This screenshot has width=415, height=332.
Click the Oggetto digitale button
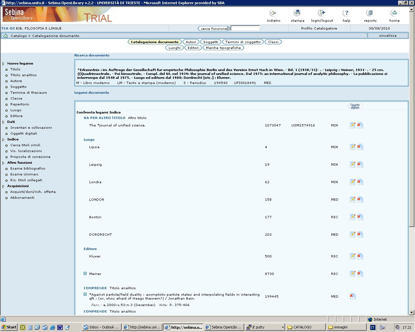(x=355, y=106)
